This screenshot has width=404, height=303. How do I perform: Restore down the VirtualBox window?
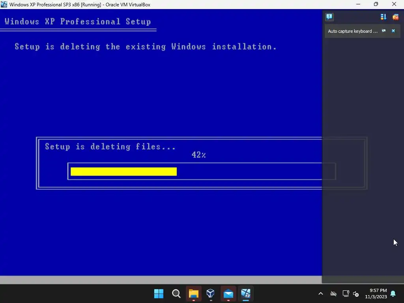click(376, 4)
